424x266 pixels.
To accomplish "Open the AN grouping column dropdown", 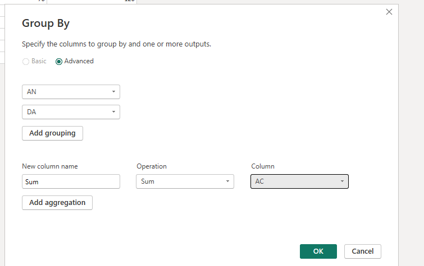I will point(71,92).
